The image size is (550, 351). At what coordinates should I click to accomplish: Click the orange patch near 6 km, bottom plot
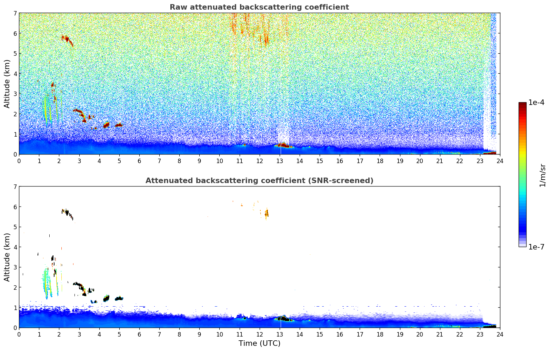tap(267, 214)
